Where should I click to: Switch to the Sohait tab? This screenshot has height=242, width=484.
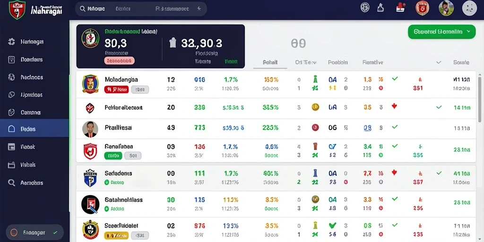click(270, 62)
